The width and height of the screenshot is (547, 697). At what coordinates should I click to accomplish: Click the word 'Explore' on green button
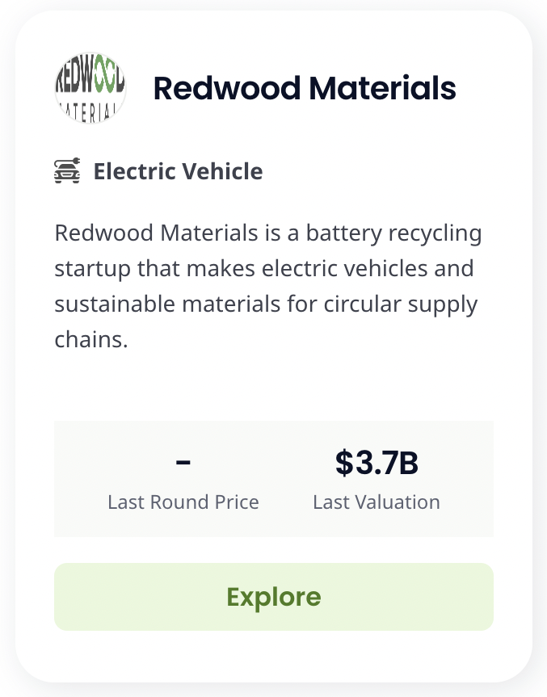click(x=274, y=597)
